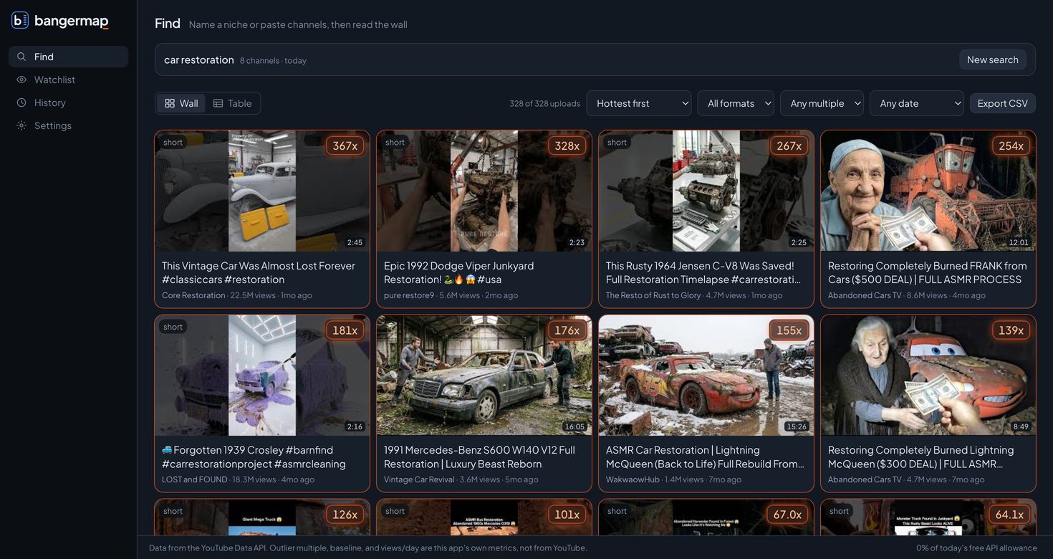Viewport: 1053px width, 559px height.
Task: Open the $300 DEAL Lightning McQueen thumbnail
Action: tap(928, 376)
